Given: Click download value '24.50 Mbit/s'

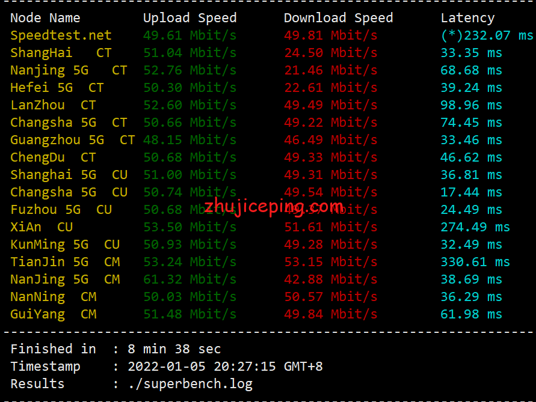Looking at the screenshot, I should click(330, 53).
